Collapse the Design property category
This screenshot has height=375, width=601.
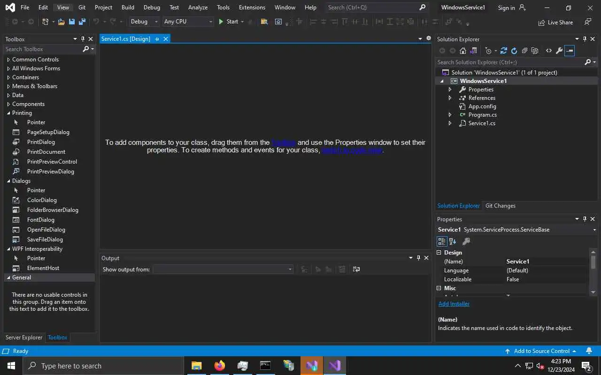click(439, 253)
